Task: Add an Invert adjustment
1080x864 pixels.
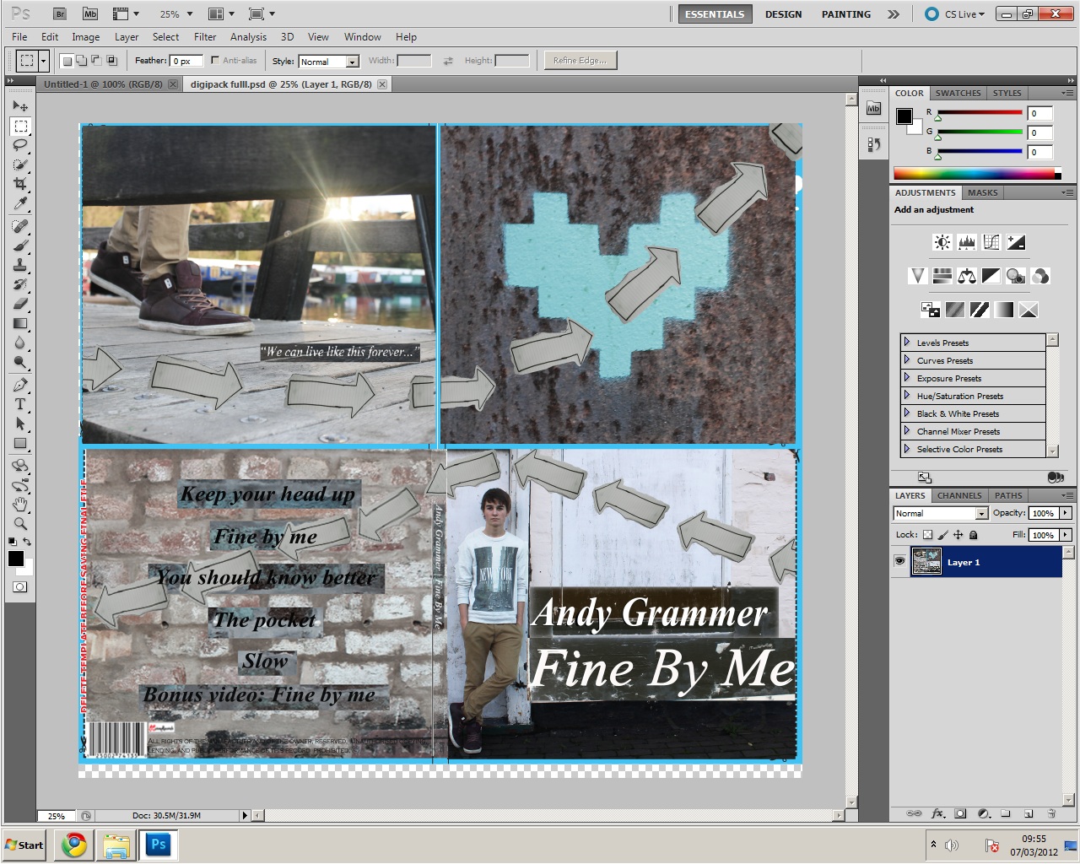Action: 931,310
